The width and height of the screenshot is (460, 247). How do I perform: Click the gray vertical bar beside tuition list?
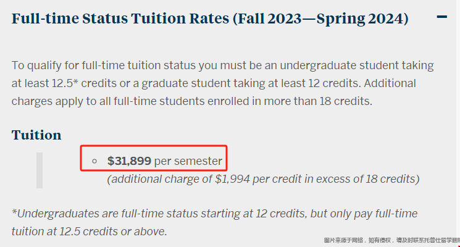40,170
